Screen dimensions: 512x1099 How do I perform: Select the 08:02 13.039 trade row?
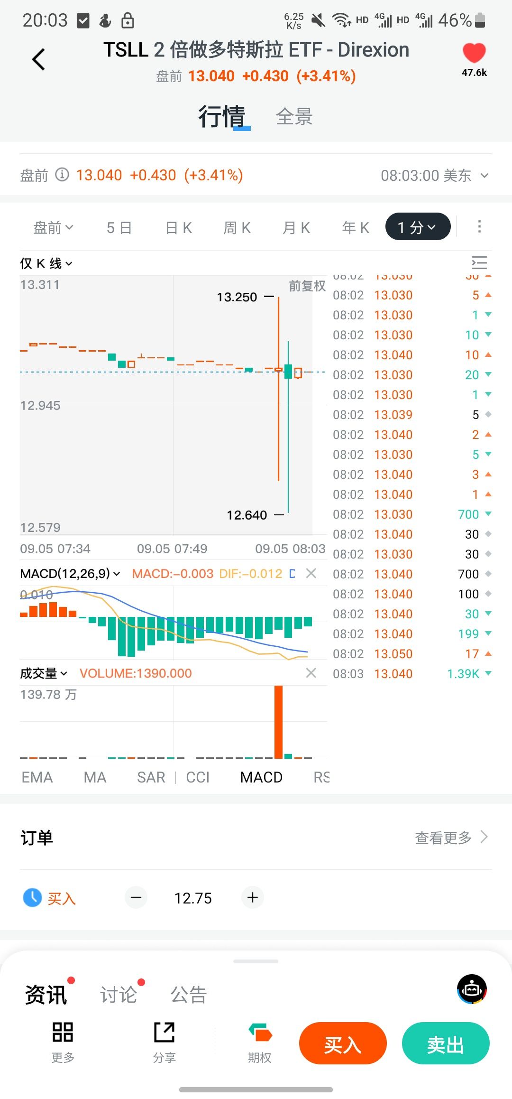412,415
